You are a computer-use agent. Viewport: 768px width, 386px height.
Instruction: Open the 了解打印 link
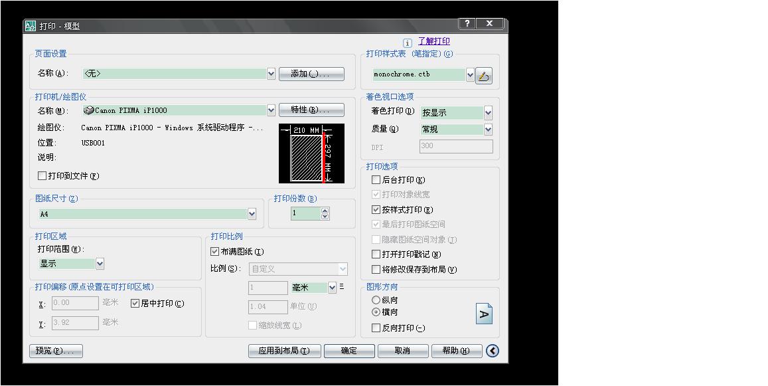click(x=434, y=41)
